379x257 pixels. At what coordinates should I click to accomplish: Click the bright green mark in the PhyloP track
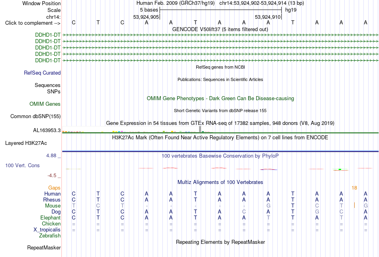click(340, 170)
